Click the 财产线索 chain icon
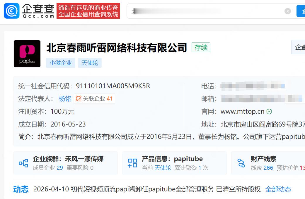This screenshot has width=305, height=199. (x=241, y=163)
